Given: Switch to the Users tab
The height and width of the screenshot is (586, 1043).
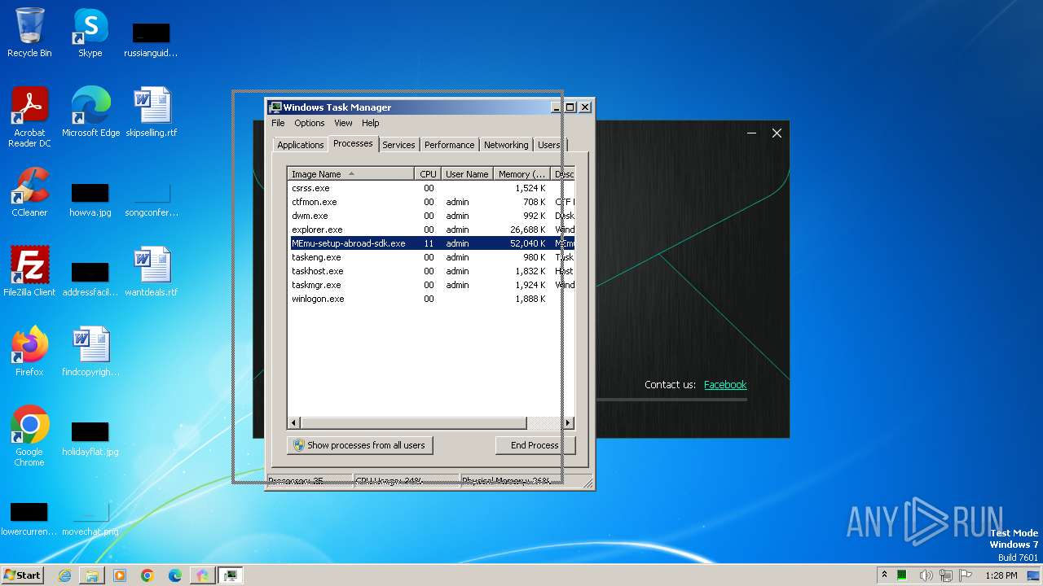Looking at the screenshot, I should tap(548, 145).
